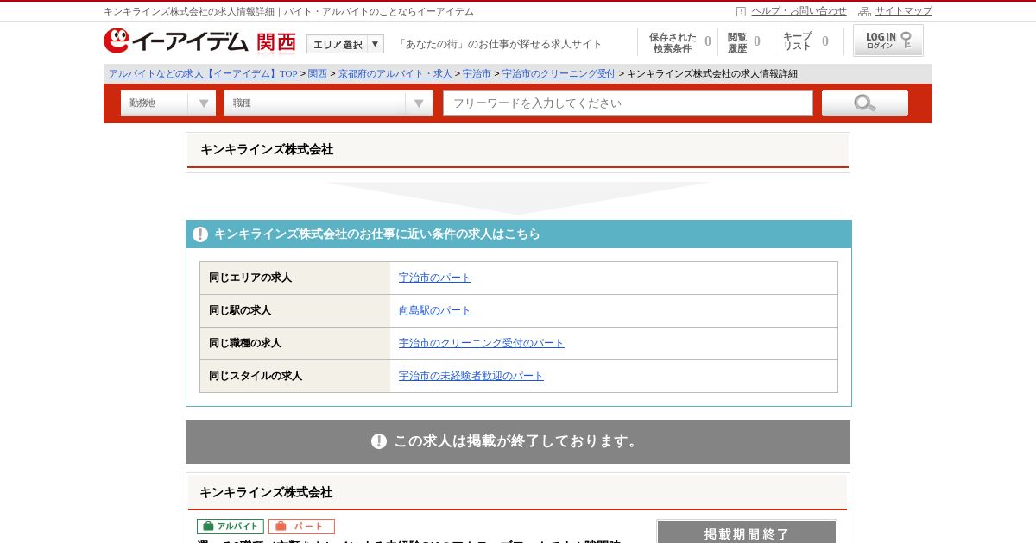Open サイトマップ link
This screenshot has height=543, width=1036.
[x=904, y=11]
